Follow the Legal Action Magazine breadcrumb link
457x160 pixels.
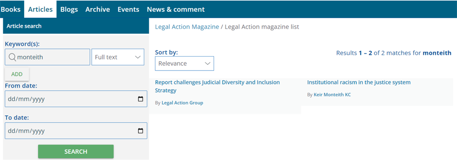187,27
